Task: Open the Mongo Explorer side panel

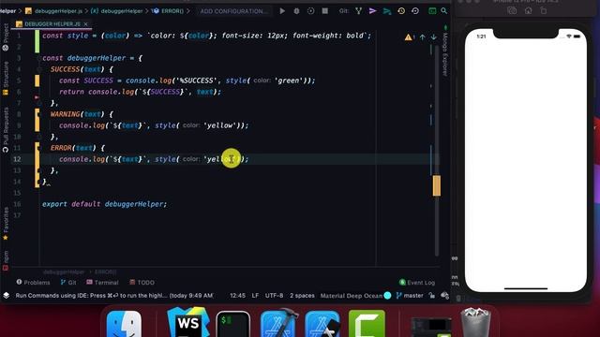Action: tap(445, 51)
